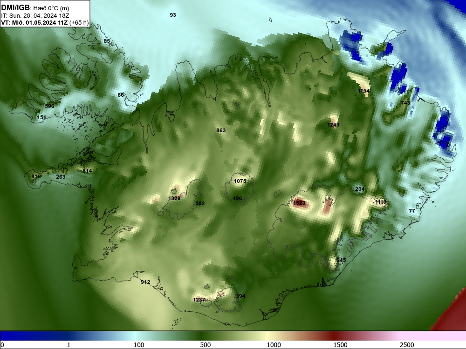Click the '(+65 h)' forecast offset text

pyautogui.click(x=79, y=22)
